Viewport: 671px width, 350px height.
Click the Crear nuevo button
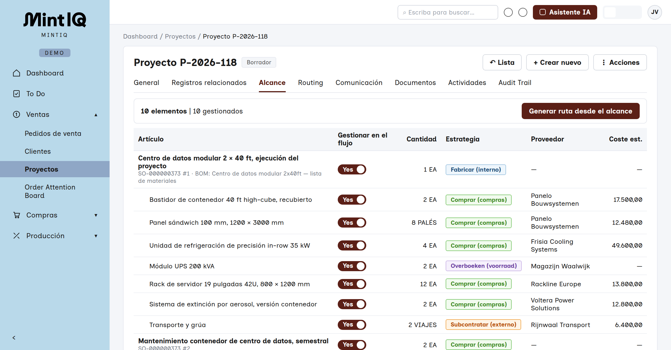[x=557, y=62]
